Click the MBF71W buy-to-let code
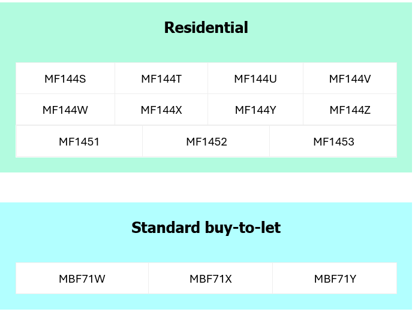The image size is (415, 312). (x=82, y=278)
